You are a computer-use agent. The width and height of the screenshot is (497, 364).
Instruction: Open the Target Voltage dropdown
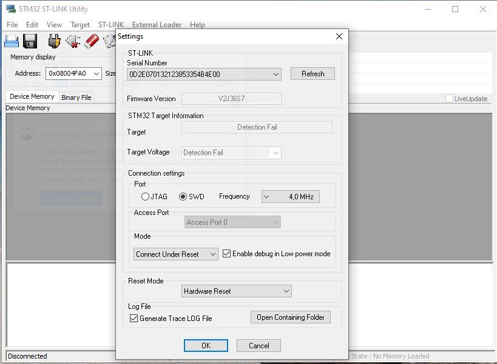tap(276, 153)
